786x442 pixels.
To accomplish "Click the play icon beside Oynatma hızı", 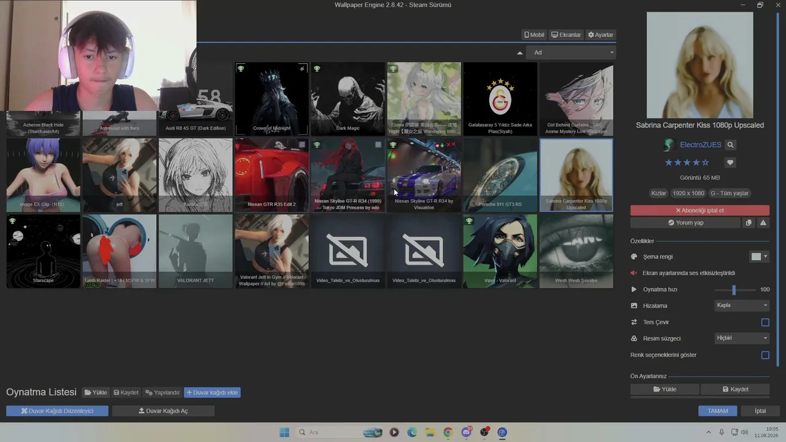I will (x=634, y=289).
